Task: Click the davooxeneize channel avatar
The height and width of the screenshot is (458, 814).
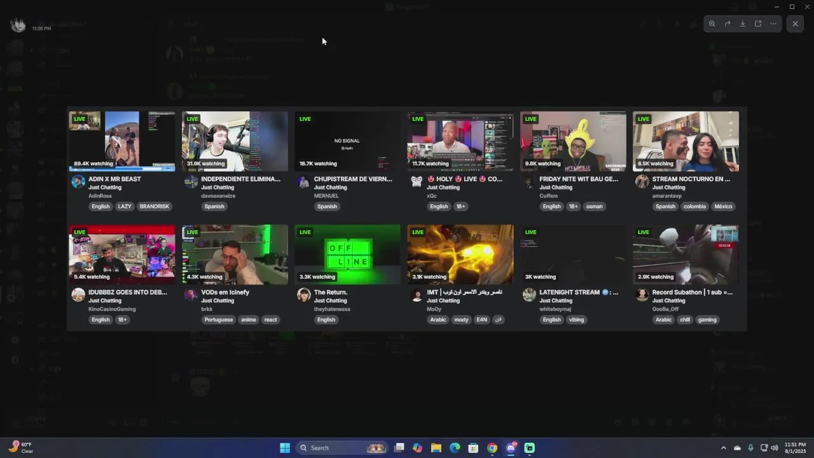Action: pyautogui.click(x=191, y=182)
